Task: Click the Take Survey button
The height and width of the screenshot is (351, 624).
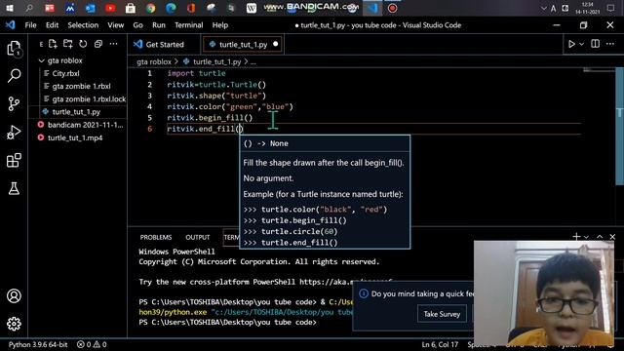Action: click(x=442, y=314)
